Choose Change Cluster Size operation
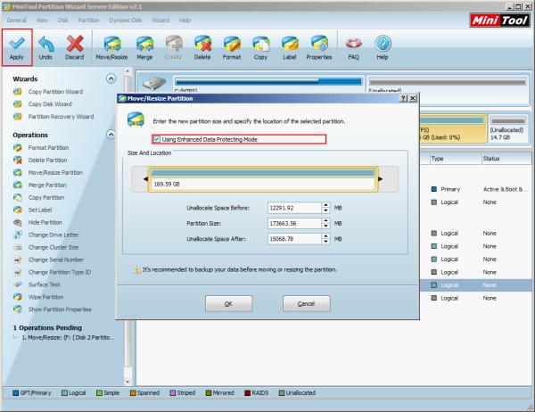 click(x=53, y=247)
